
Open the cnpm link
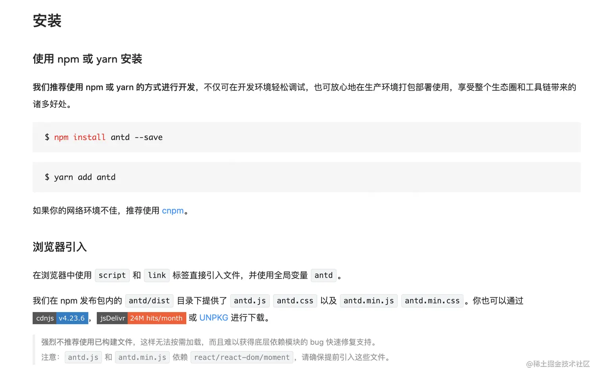coord(173,211)
